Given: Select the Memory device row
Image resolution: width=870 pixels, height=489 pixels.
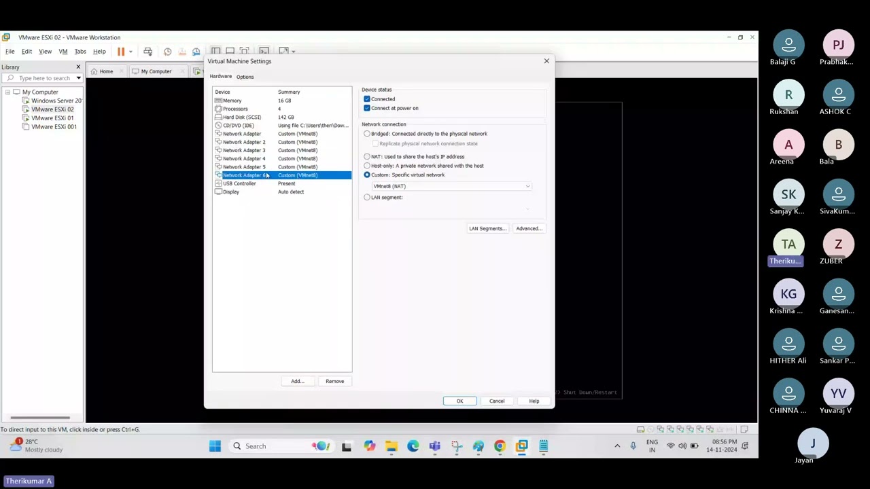Looking at the screenshot, I should [282, 101].
